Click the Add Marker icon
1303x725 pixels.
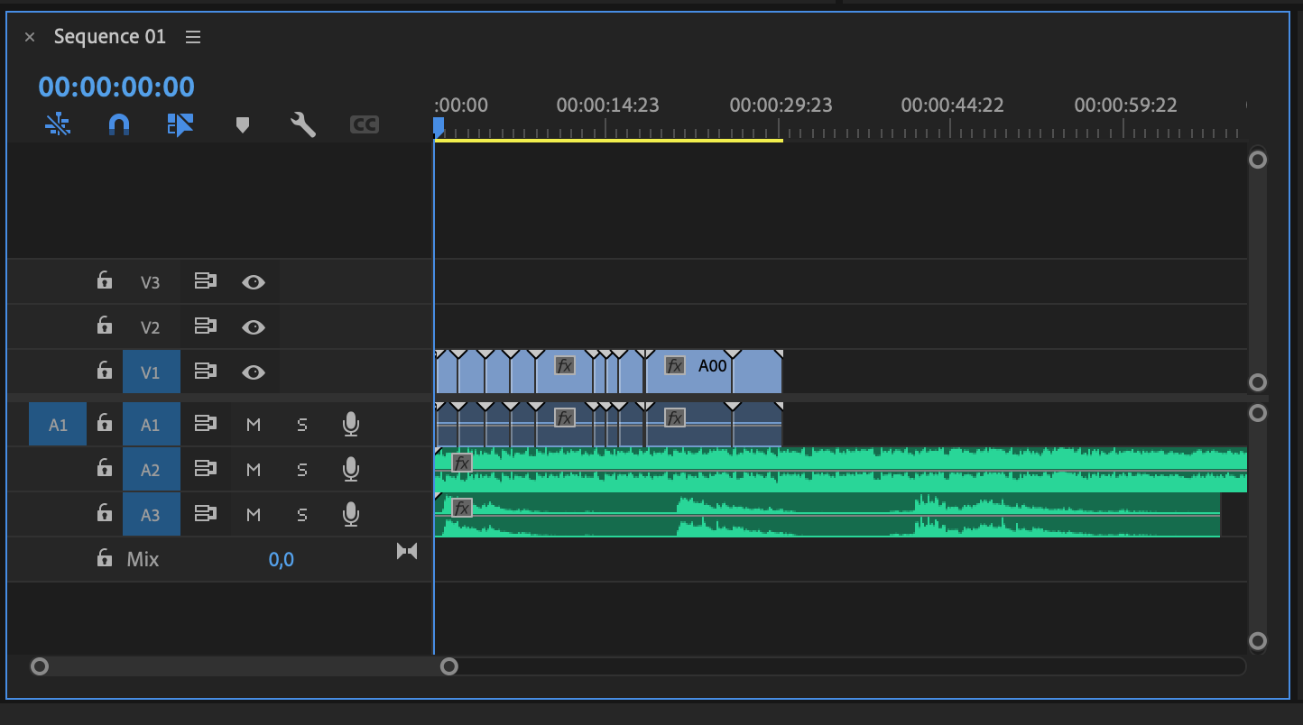coord(242,124)
